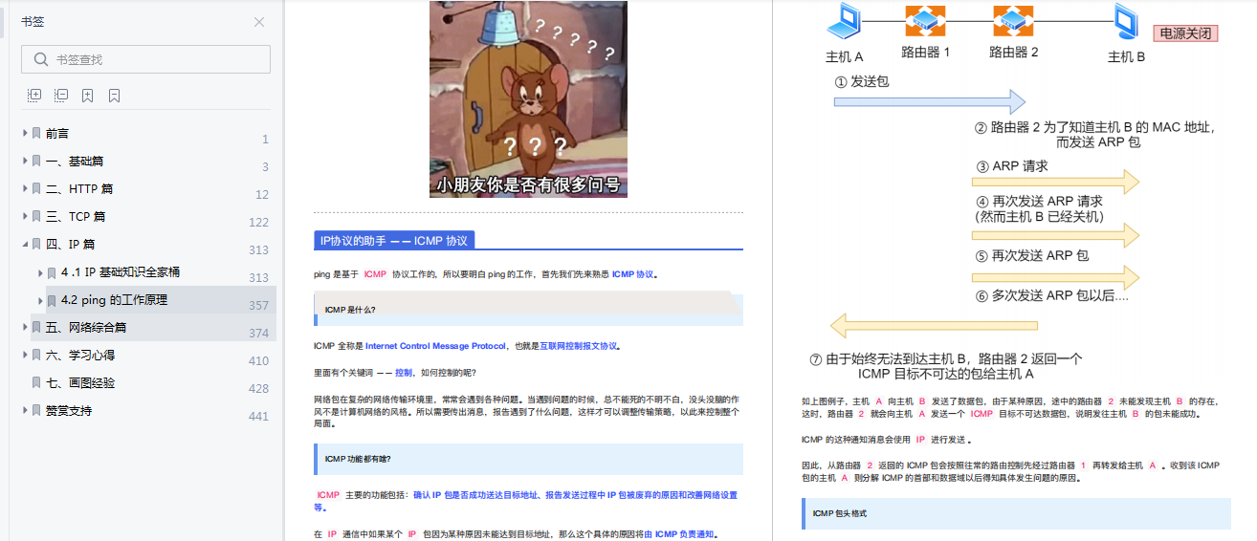Open 4.1 IP 基础知识全家桶 section

pos(121,272)
